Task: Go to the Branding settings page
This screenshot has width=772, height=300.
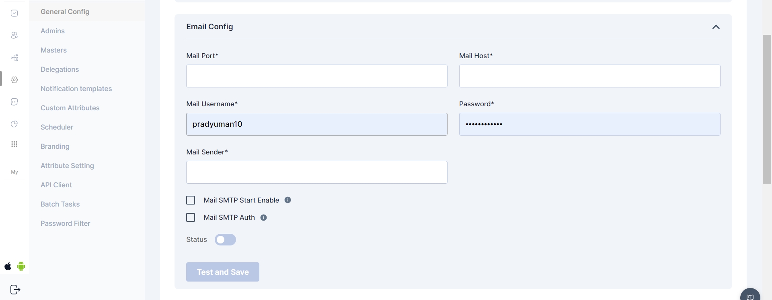Action: [55, 146]
